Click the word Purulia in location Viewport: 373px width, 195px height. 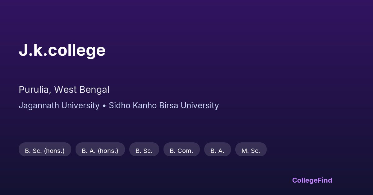point(34,90)
